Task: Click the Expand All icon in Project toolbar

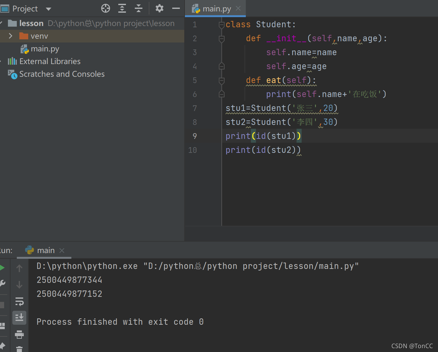Action: coord(122,8)
